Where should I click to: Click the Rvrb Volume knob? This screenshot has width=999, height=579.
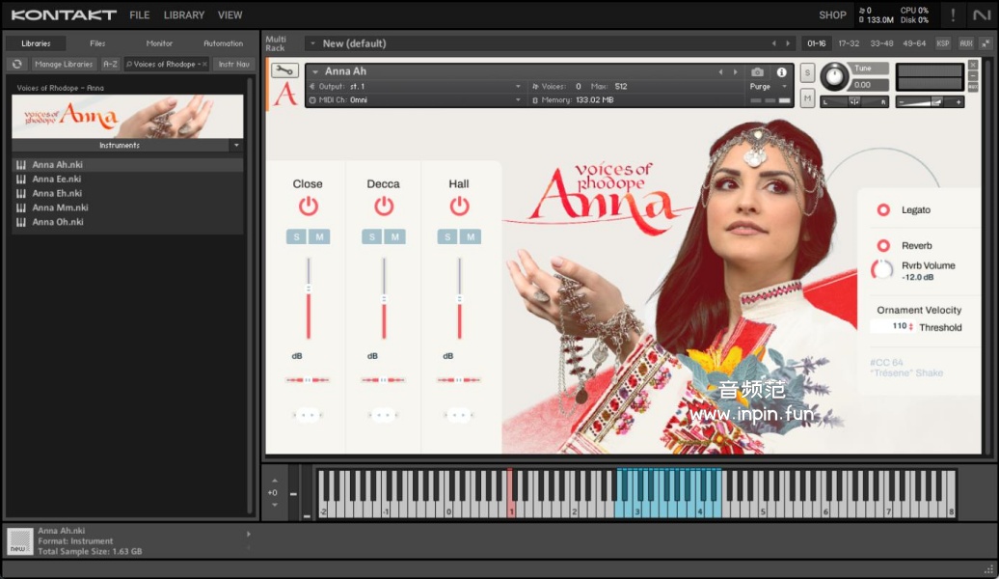pos(882,270)
